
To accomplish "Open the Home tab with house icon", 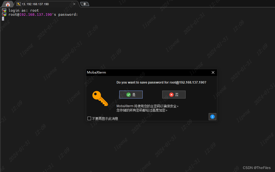I will point(8,4).
